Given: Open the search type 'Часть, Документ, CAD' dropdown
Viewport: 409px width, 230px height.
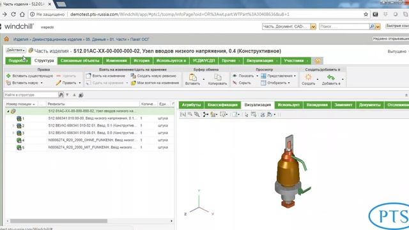Looking at the screenshot, I should pos(313,27).
